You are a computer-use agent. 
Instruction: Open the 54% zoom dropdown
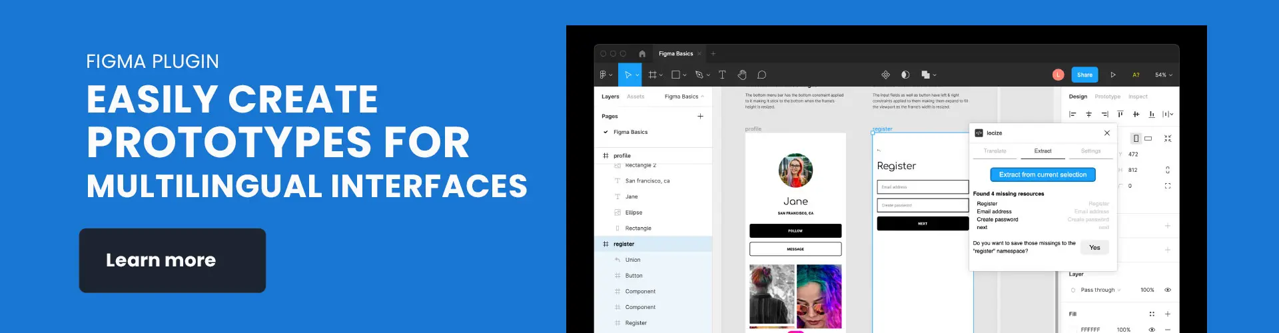(x=1164, y=75)
